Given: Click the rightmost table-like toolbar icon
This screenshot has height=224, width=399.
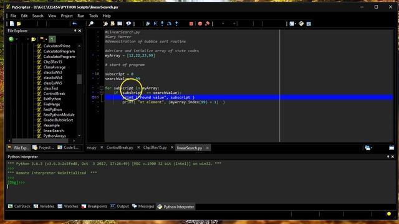Looking at the screenshot, I should pyautogui.click(x=309, y=24).
